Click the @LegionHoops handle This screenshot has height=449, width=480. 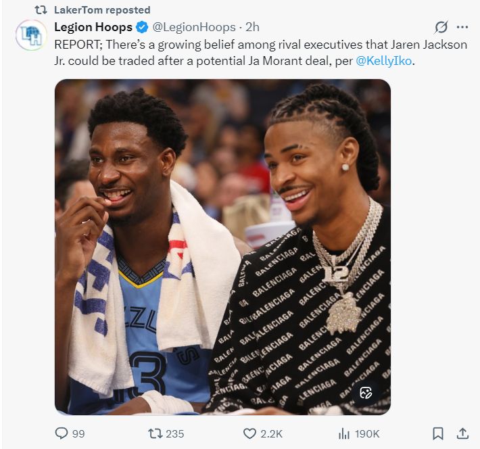(x=194, y=27)
